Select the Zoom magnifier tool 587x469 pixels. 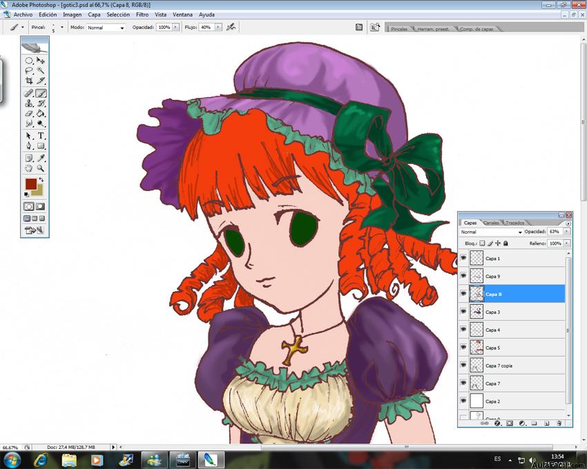[41, 168]
